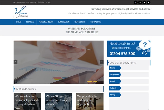Select the Immigration menu item

[64, 22]
